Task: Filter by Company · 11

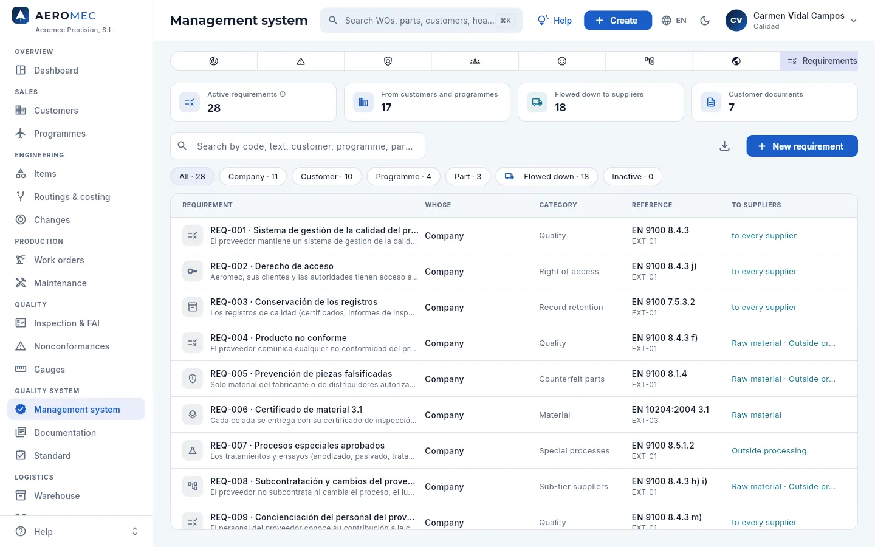Action: pyautogui.click(x=253, y=177)
